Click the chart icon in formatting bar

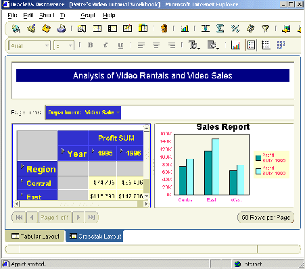235,45
